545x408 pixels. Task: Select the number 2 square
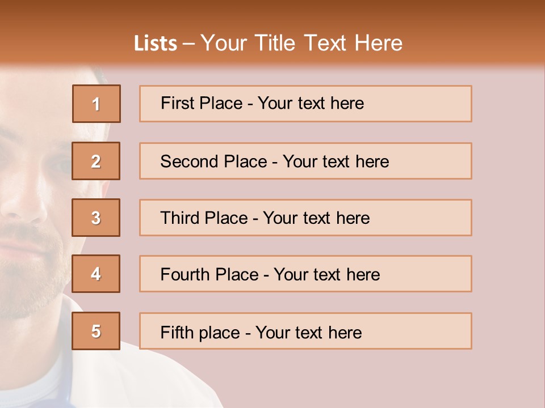(x=96, y=161)
